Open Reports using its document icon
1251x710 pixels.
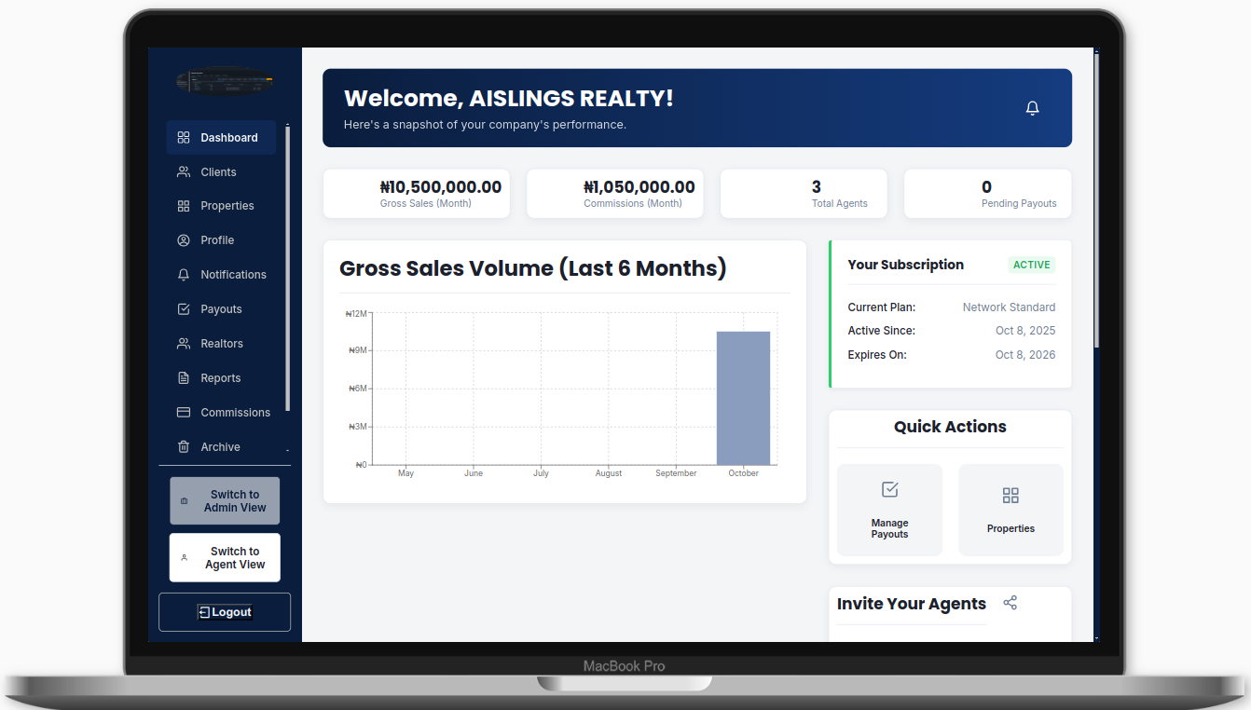183,377
